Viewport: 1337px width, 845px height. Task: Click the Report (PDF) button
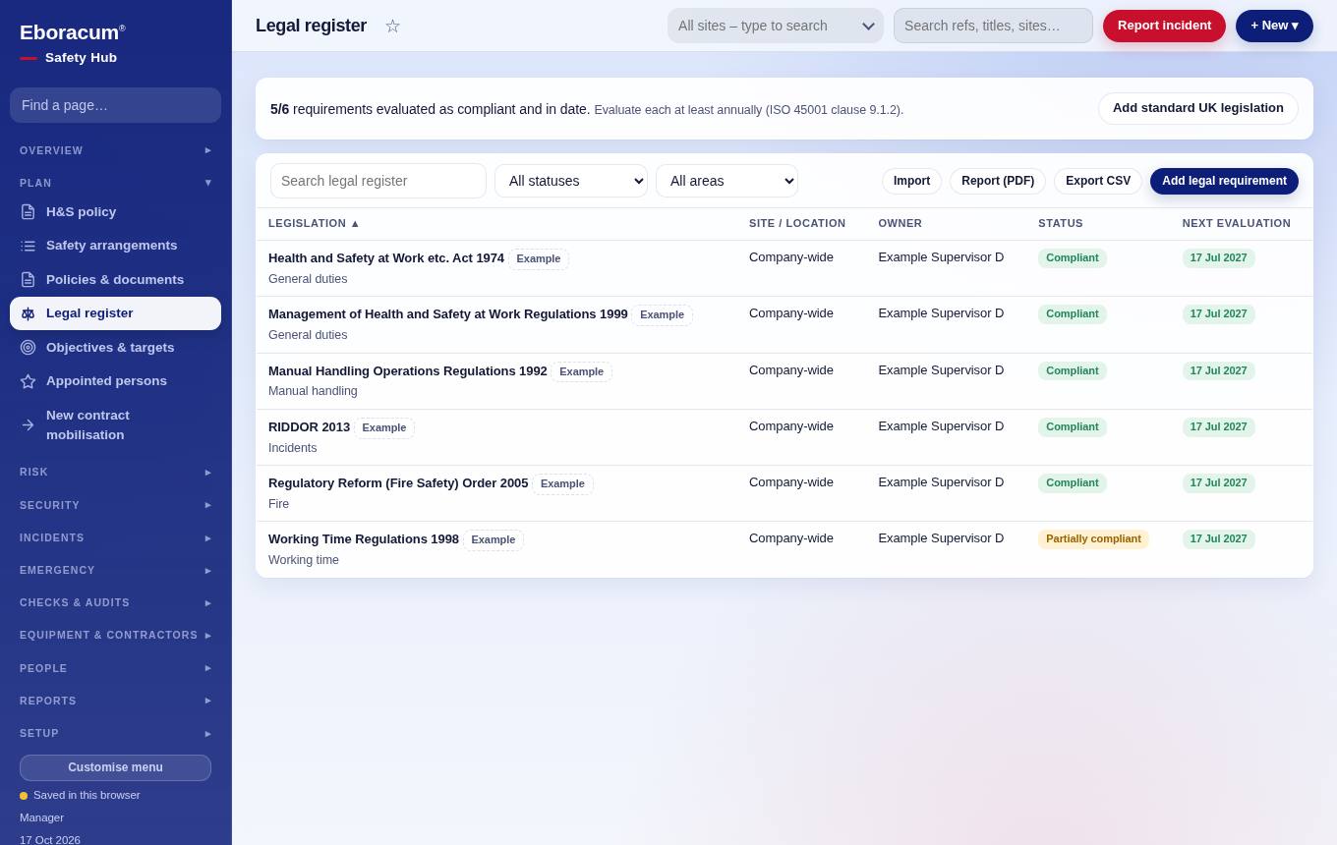tap(998, 181)
